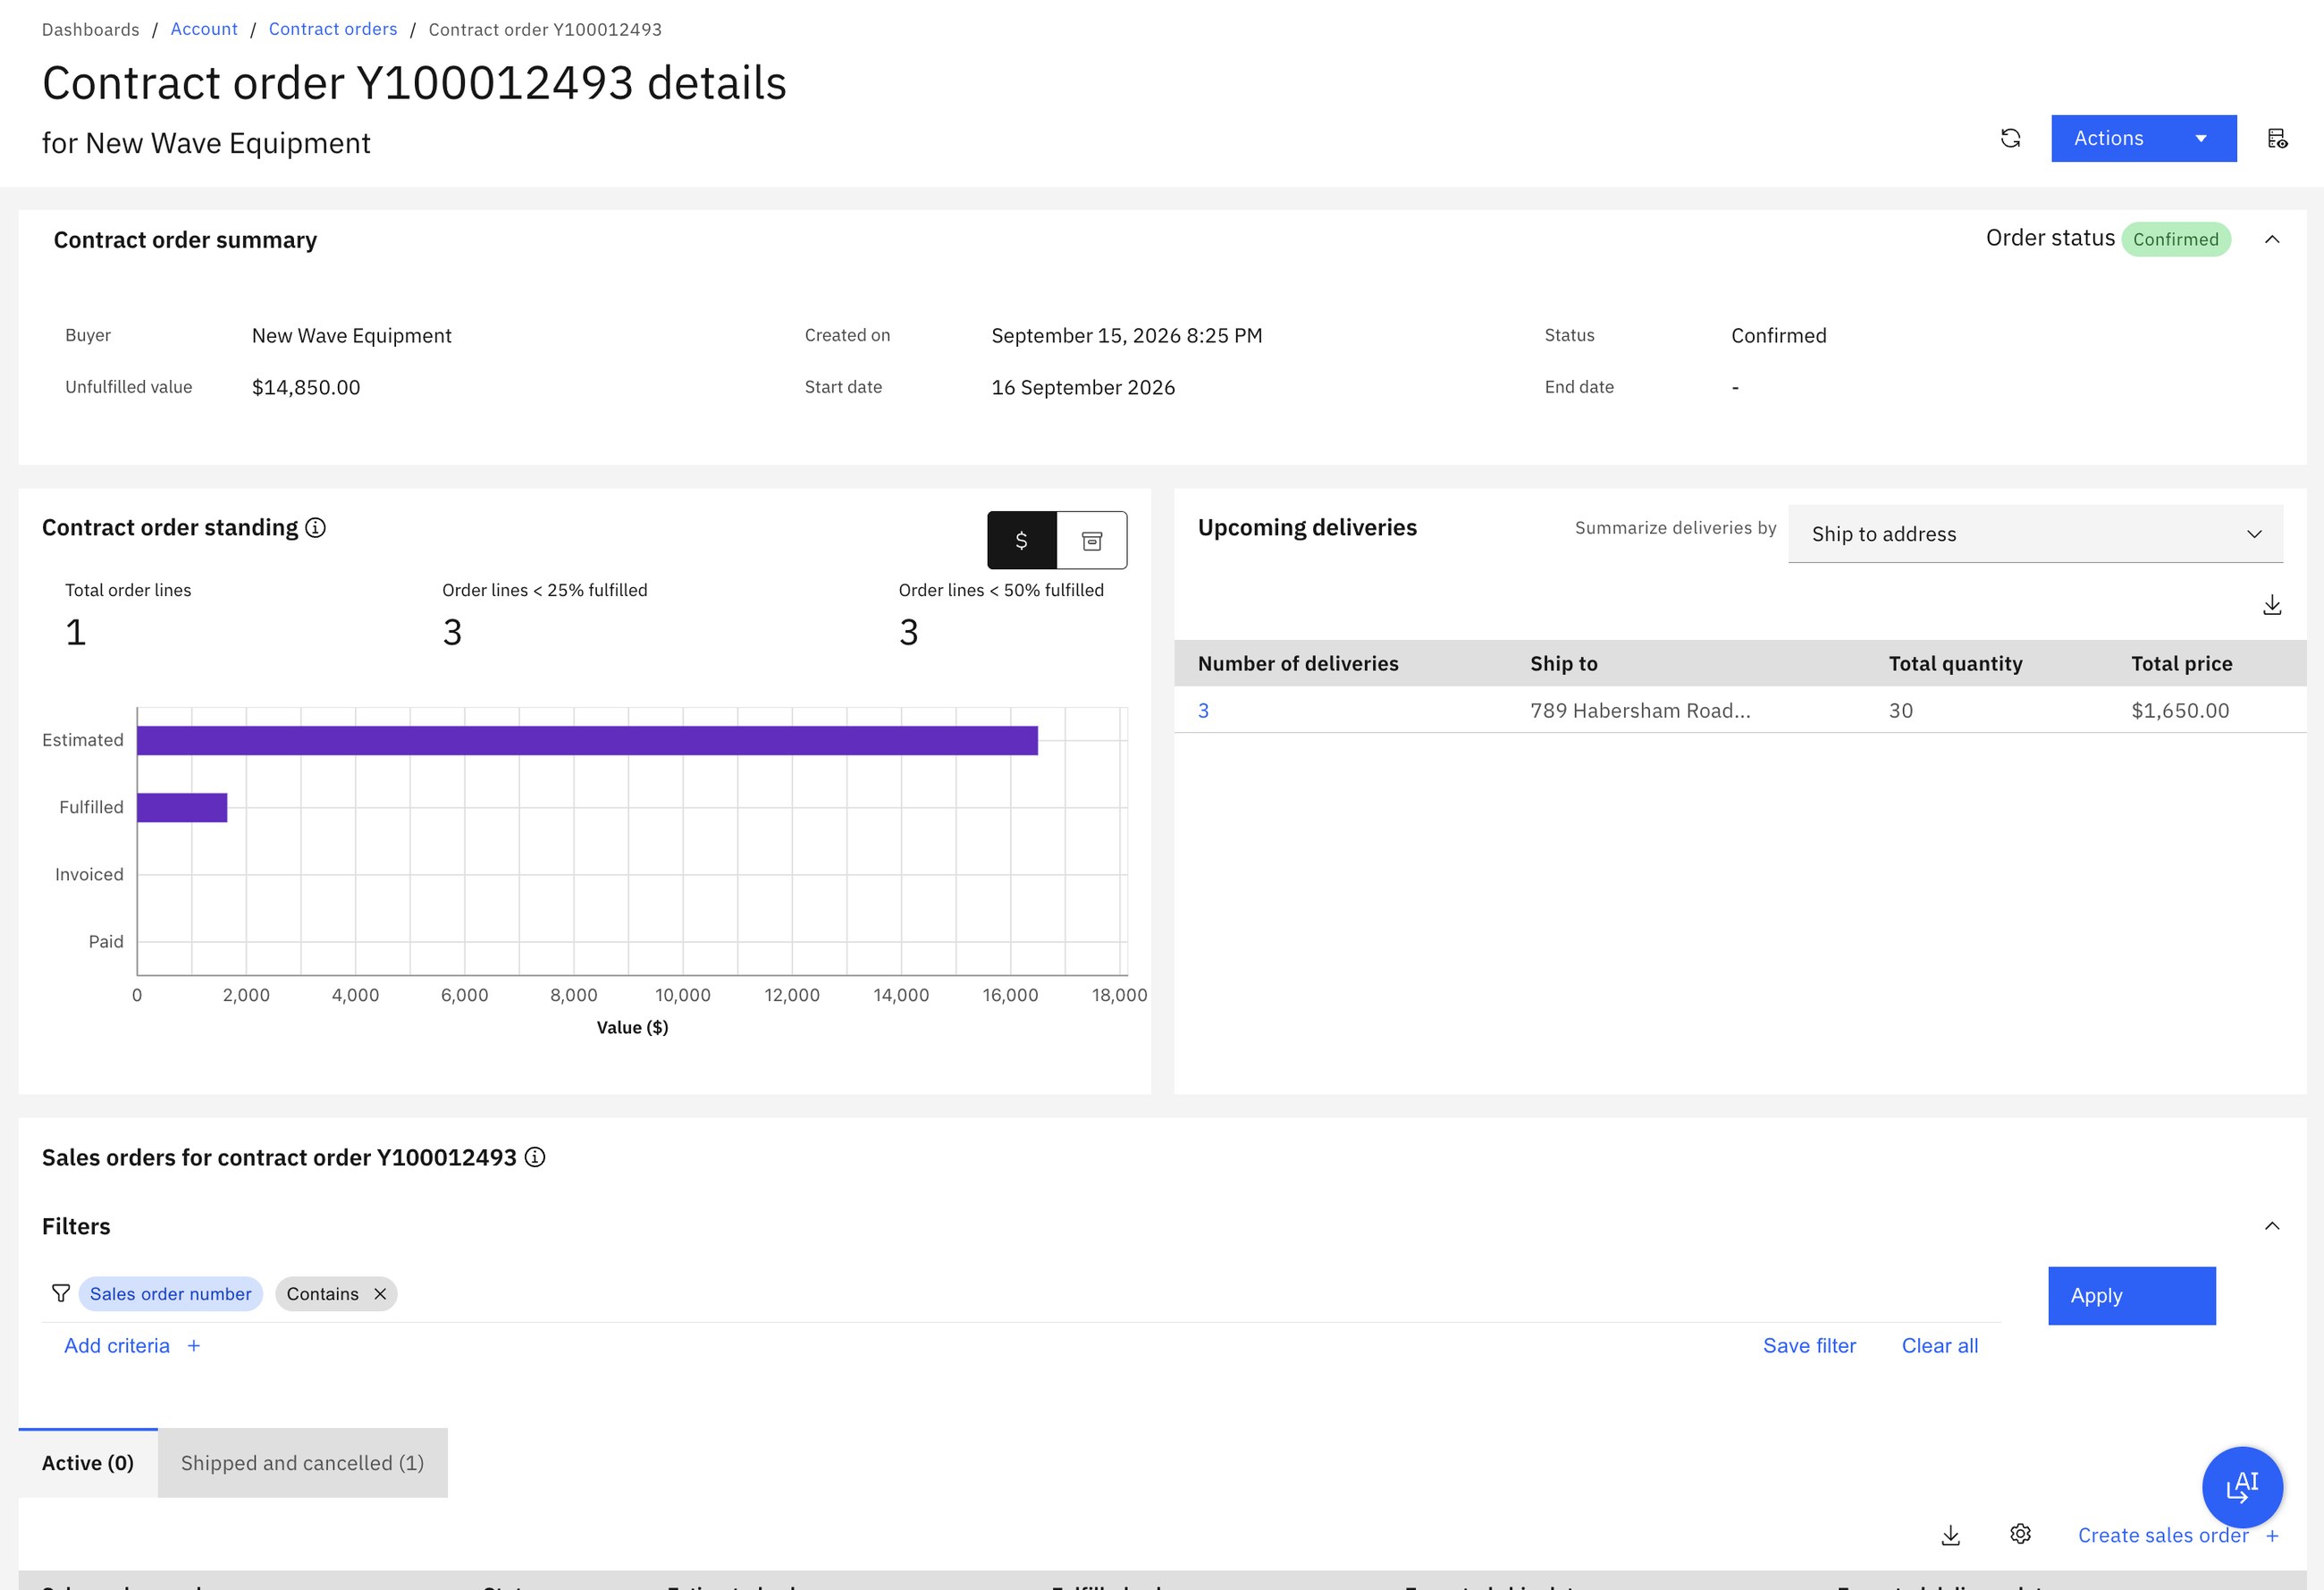The image size is (2324, 1590).
Task: Click the Dashboards breadcrumb text
Action: [91, 29]
